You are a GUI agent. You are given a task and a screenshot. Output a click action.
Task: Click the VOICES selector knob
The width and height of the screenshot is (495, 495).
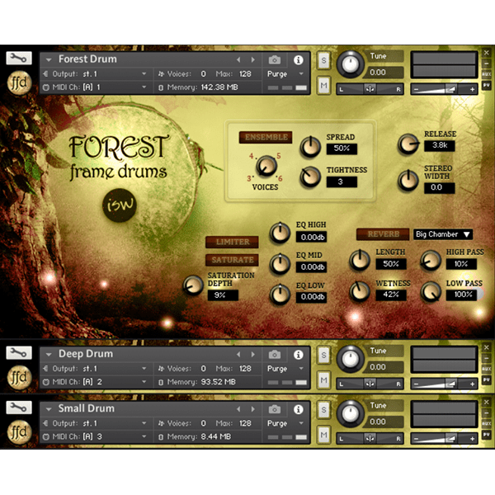tap(266, 166)
